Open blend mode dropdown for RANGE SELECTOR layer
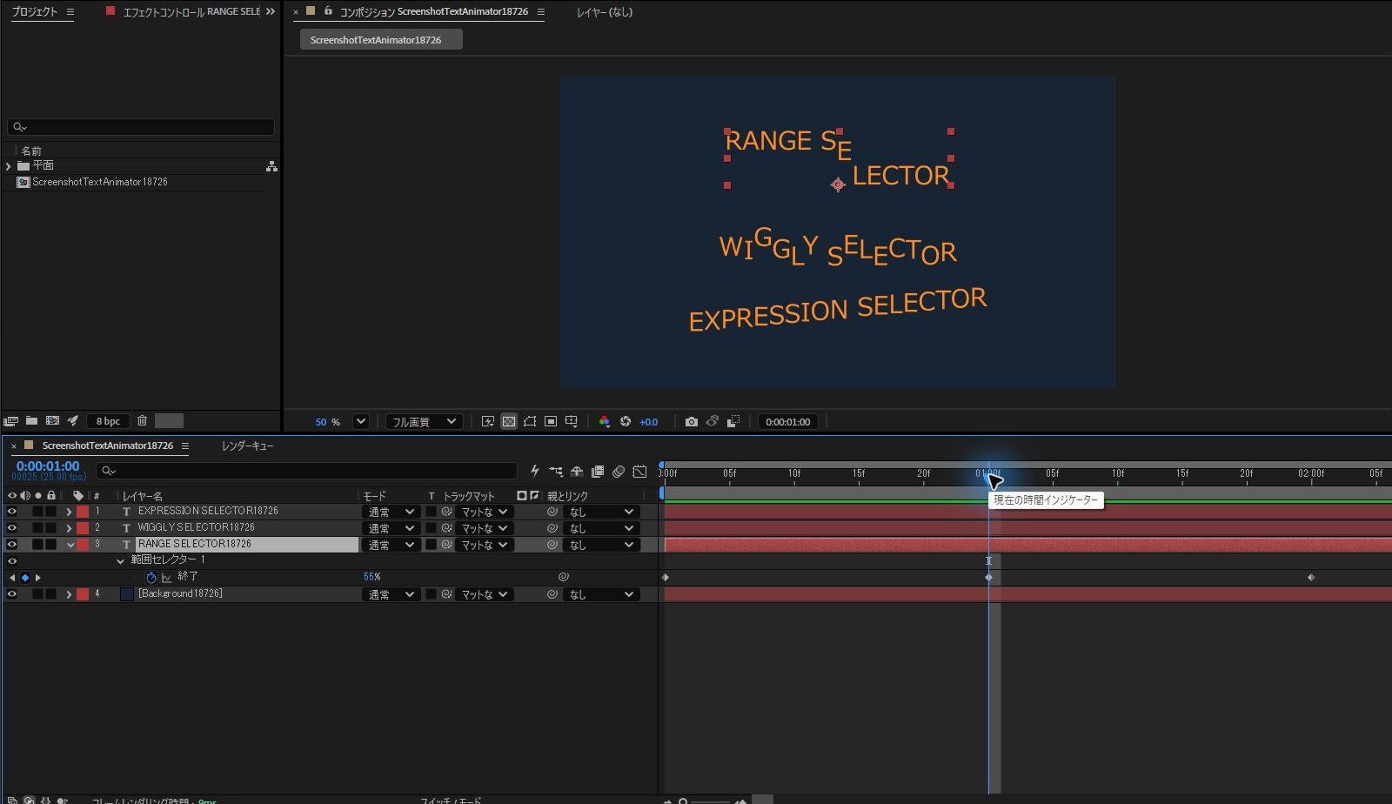Screen dimensions: 1392x804 pos(391,546)
